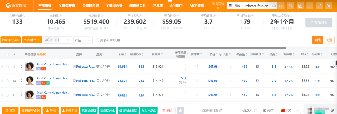Open the AC +4 multi-select dropdown
This screenshot has width=337, height=114.
pos(58,40)
